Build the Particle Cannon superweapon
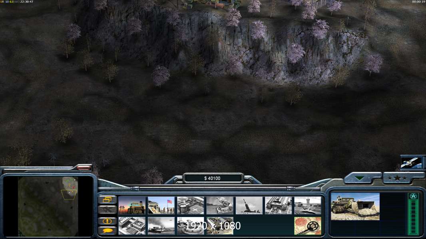 pos(191,226)
